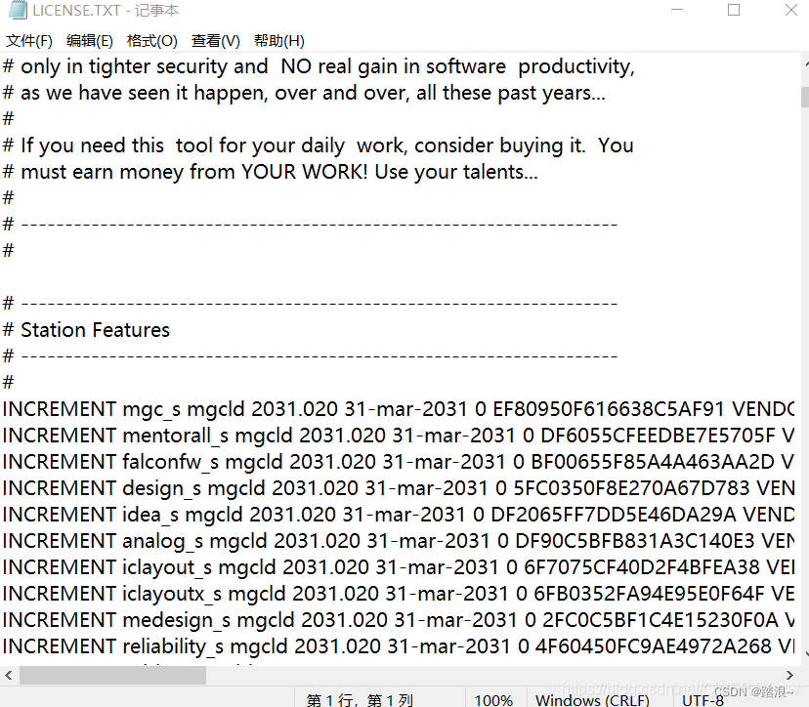Image resolution: width=809 pixels, height=707 pixels.
Task: Open the 编辑(E) menu
Action: 90,41
